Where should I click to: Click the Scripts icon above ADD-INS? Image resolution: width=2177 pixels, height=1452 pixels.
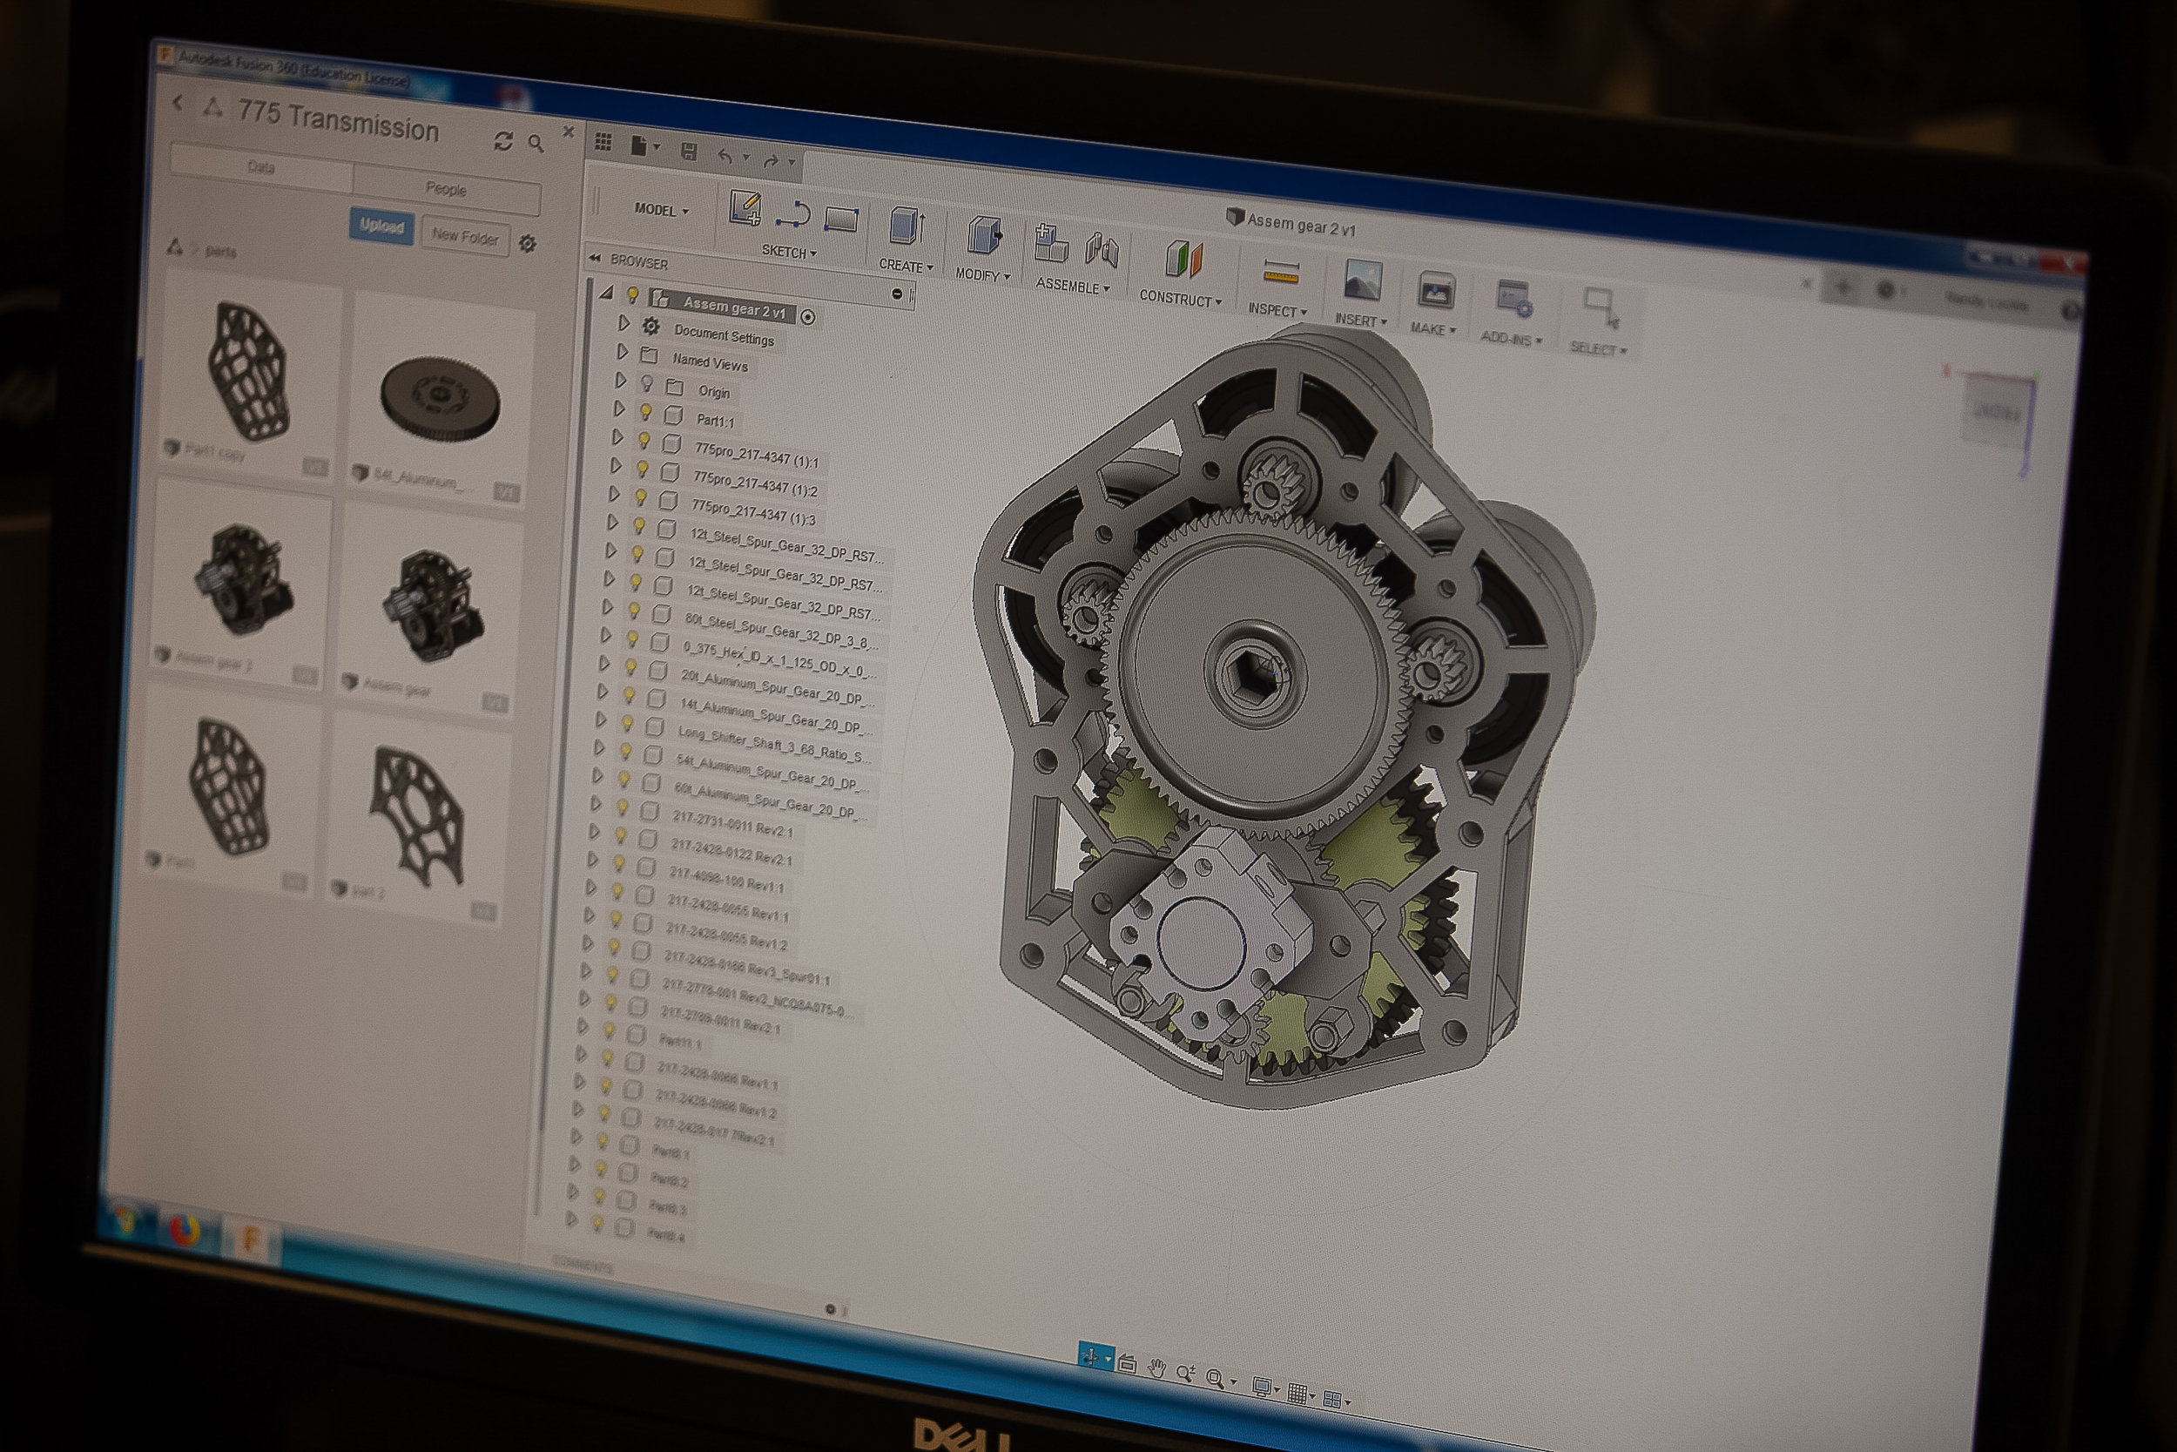[1514, 300]
